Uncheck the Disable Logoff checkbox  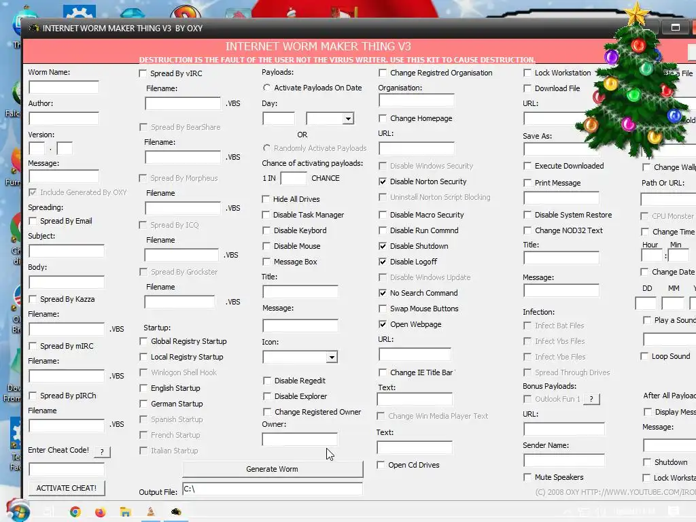(383, 262)
